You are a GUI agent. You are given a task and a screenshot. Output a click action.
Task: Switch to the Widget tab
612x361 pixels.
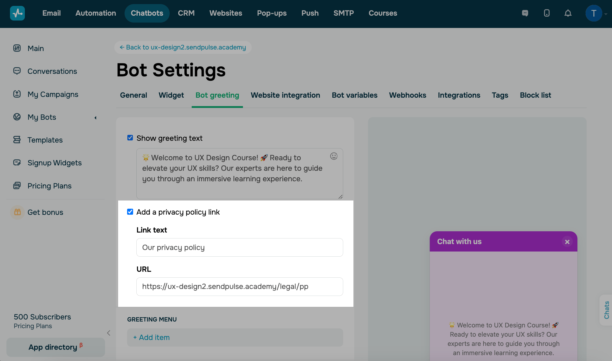pyautogui.click(x=171, y=95)
